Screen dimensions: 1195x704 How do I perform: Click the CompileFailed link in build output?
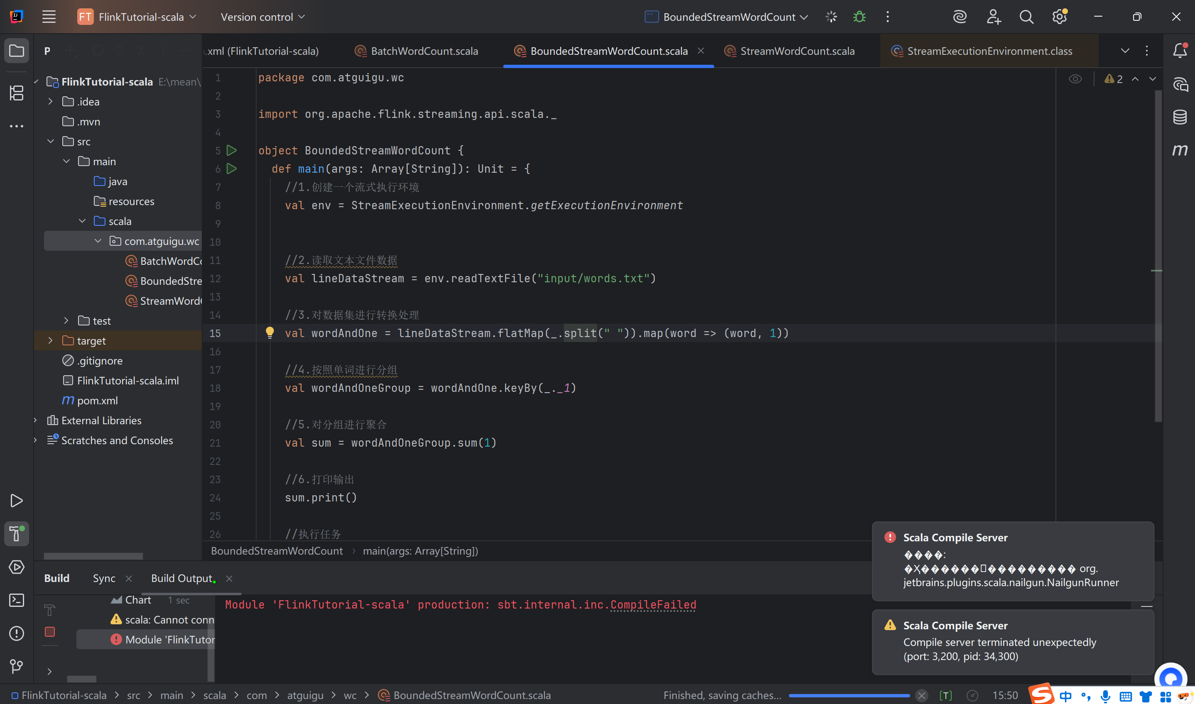[653, 605]
